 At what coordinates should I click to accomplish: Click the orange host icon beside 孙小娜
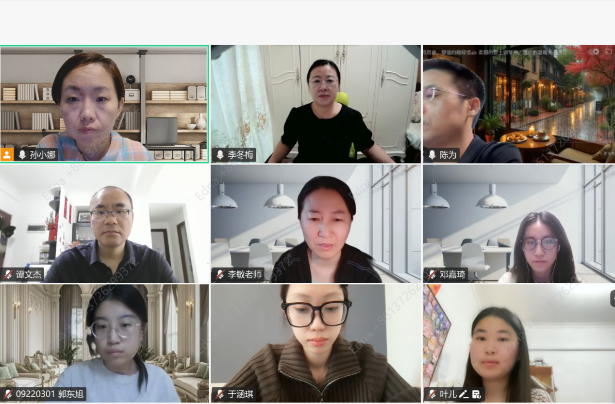7,155
